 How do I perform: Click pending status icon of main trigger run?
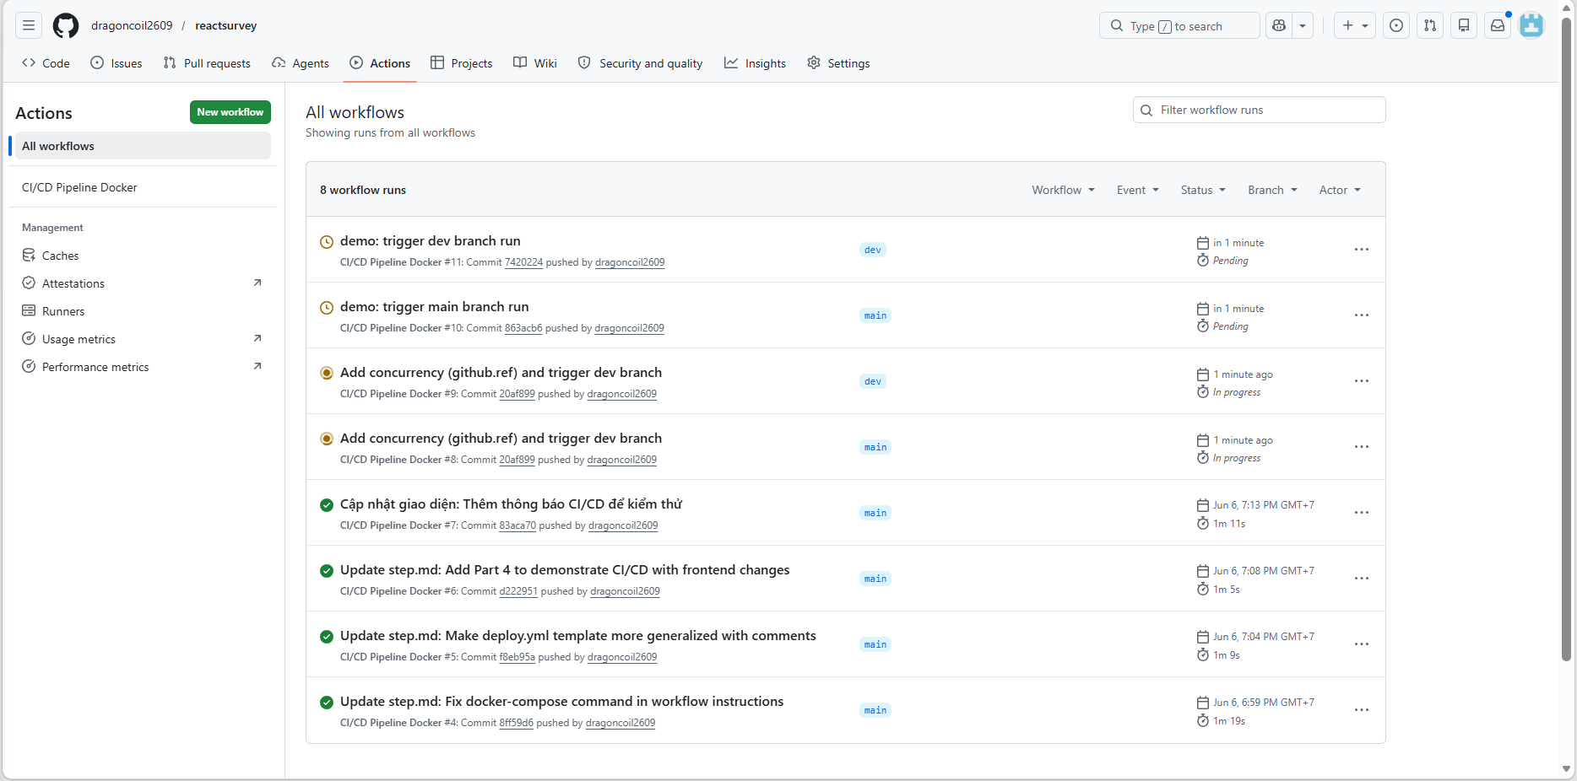click(x=327, y=308)
